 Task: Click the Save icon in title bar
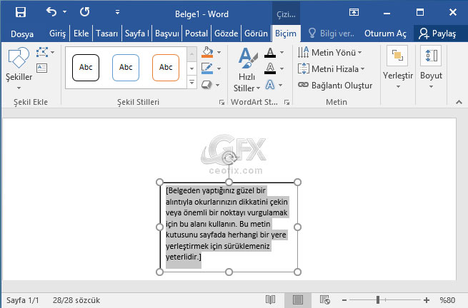coord(21,12)
